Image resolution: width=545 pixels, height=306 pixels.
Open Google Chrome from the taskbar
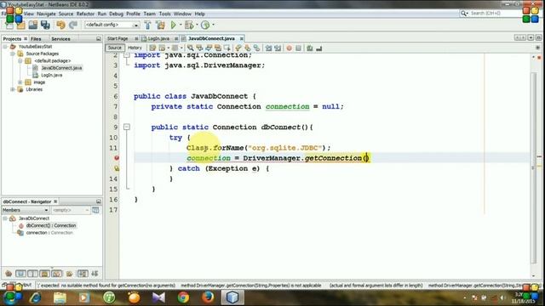(183, 297)
